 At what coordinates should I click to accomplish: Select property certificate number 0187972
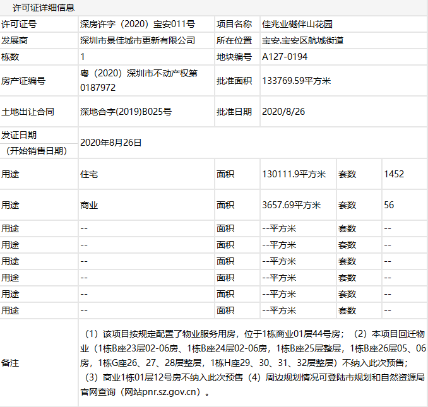[98, 88]
